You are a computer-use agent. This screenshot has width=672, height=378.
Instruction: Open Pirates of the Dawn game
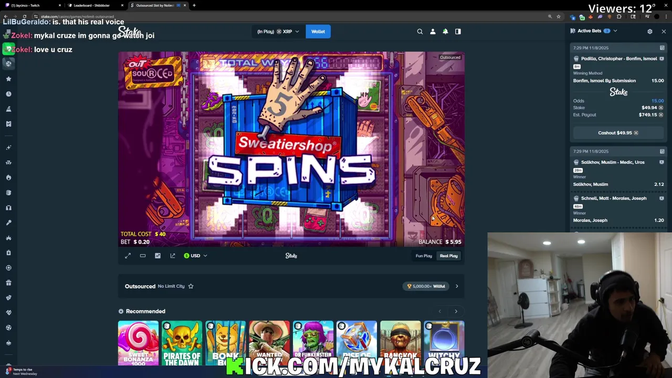182,343
